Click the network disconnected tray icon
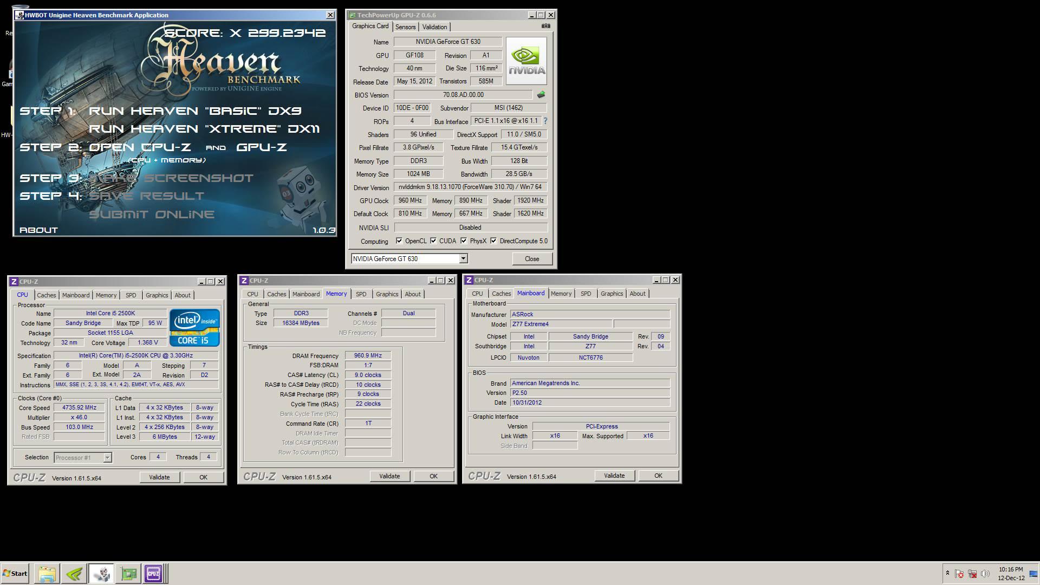Screen dimensions: 1040x585 972,574
